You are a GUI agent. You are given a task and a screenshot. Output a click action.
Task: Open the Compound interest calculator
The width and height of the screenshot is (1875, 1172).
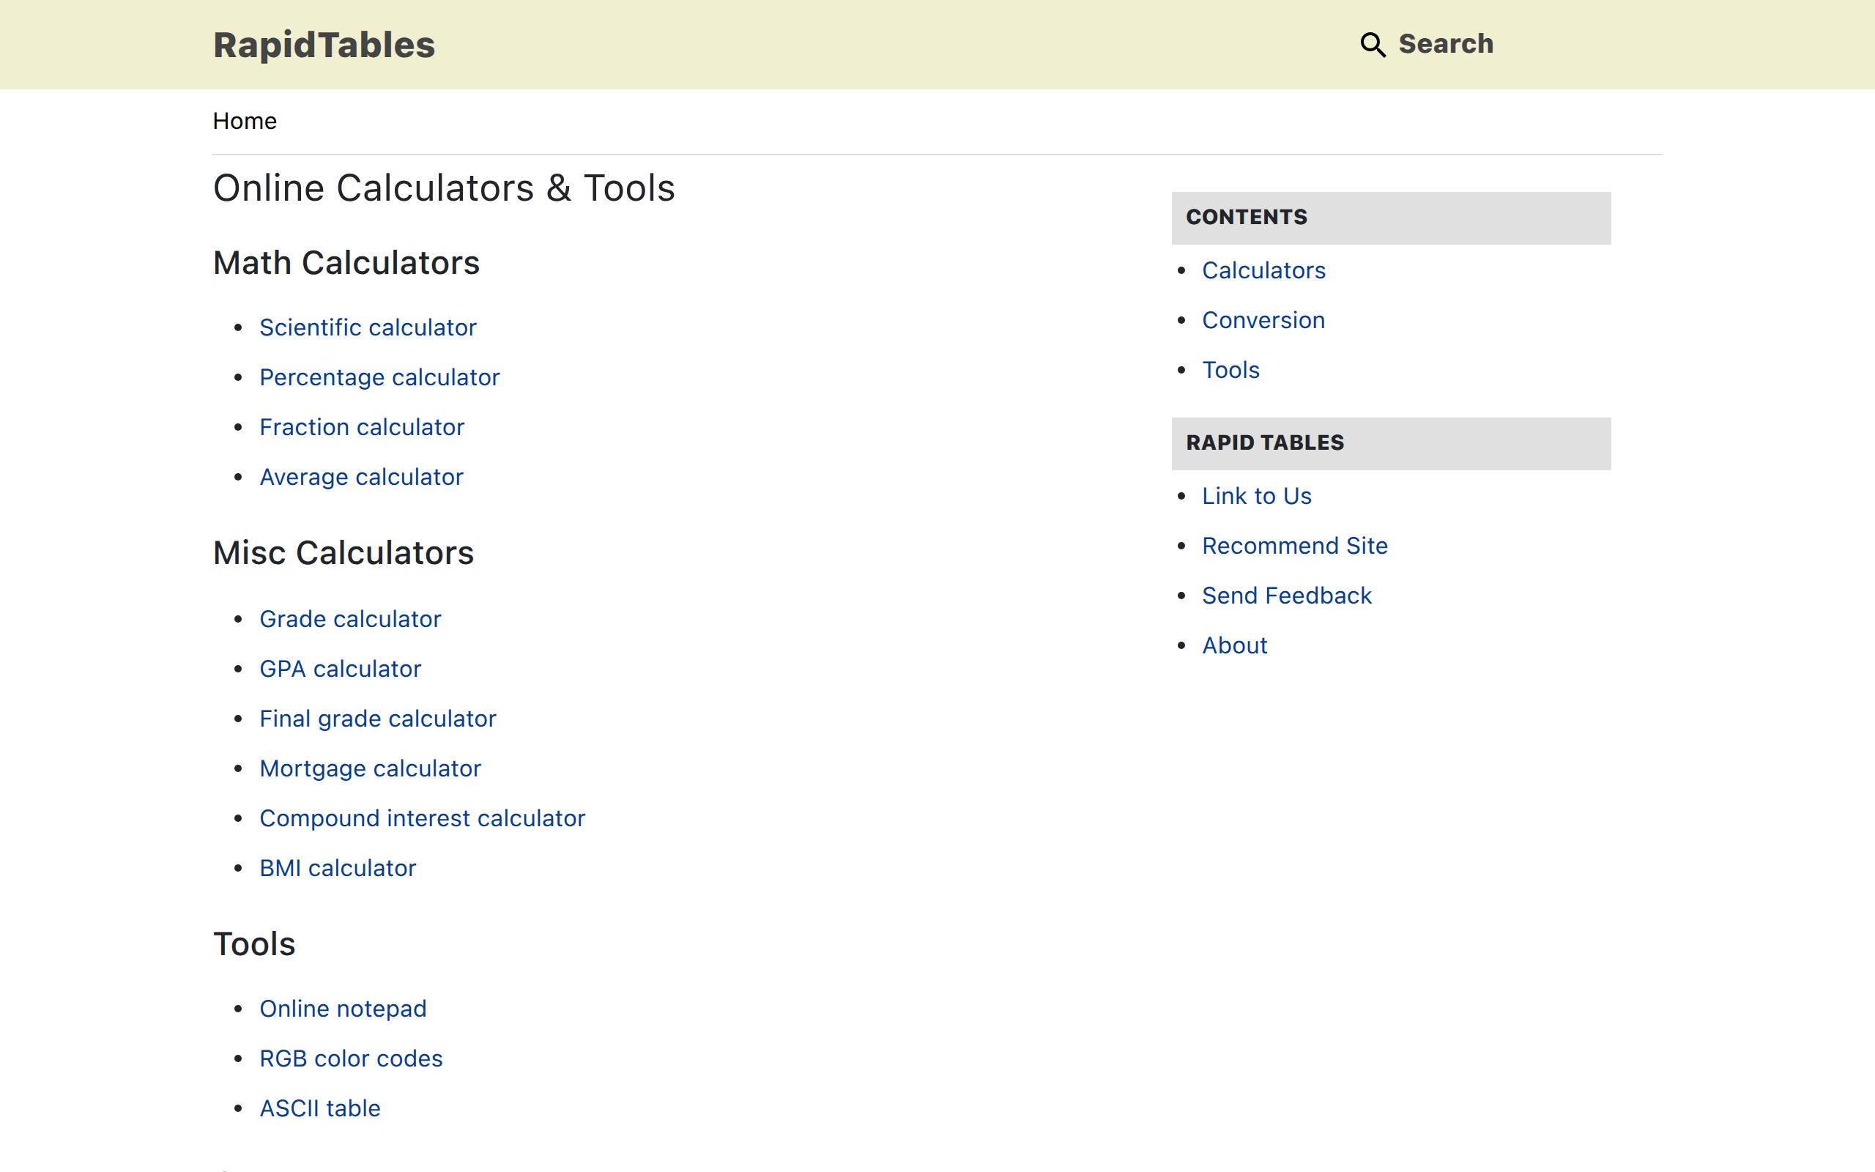pos(423,817)
